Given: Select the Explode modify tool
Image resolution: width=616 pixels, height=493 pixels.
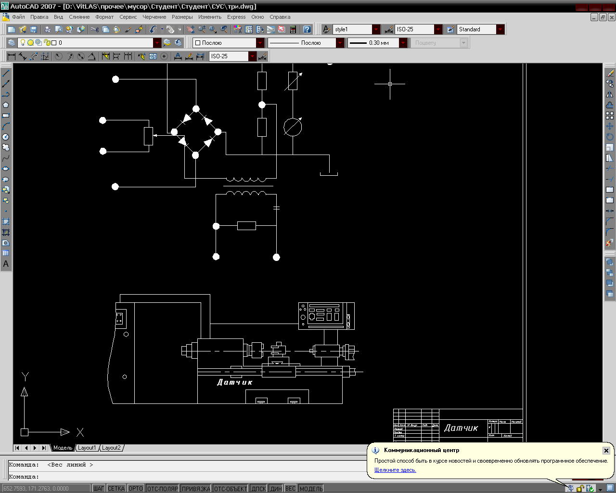Looking at the screenshot, I should (610, 243).
